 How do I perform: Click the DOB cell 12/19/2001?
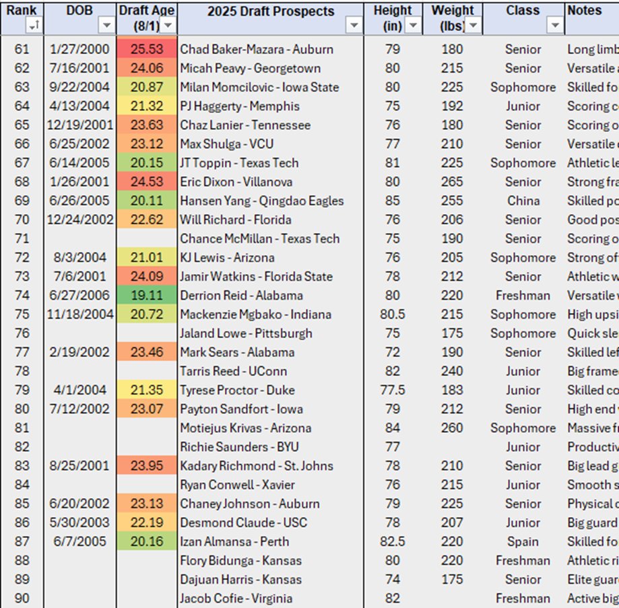pos(79,125)
